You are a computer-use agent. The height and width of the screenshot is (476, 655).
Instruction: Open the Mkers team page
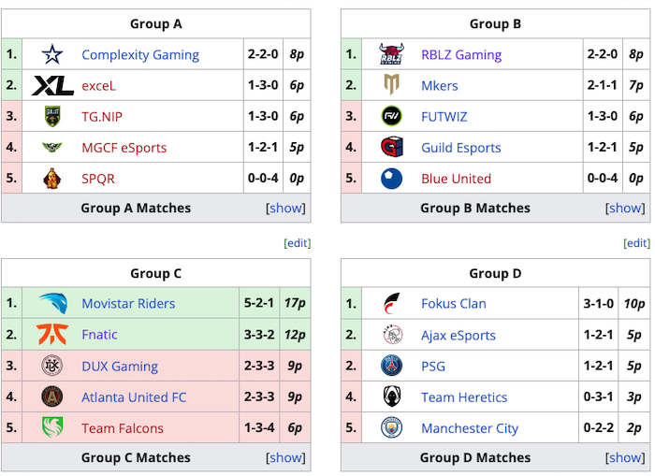pyautogui.click(x=440, y=85)
